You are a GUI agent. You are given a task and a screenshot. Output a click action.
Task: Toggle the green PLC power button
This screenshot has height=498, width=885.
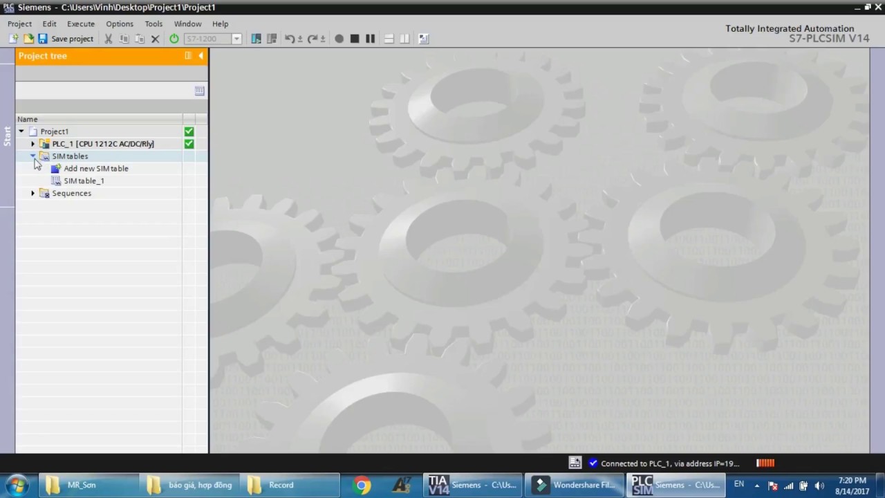click(174, 39)
